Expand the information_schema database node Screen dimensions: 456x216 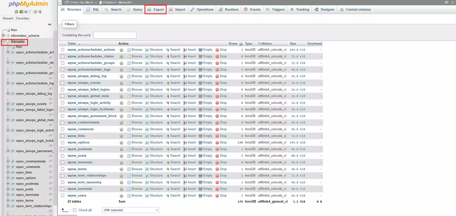tap(3, 36)
